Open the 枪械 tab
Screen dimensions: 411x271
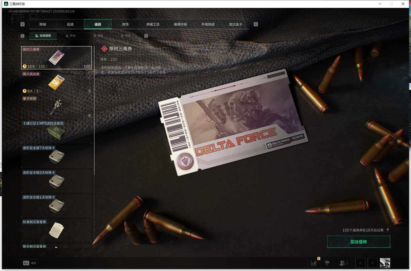[43, 24]
